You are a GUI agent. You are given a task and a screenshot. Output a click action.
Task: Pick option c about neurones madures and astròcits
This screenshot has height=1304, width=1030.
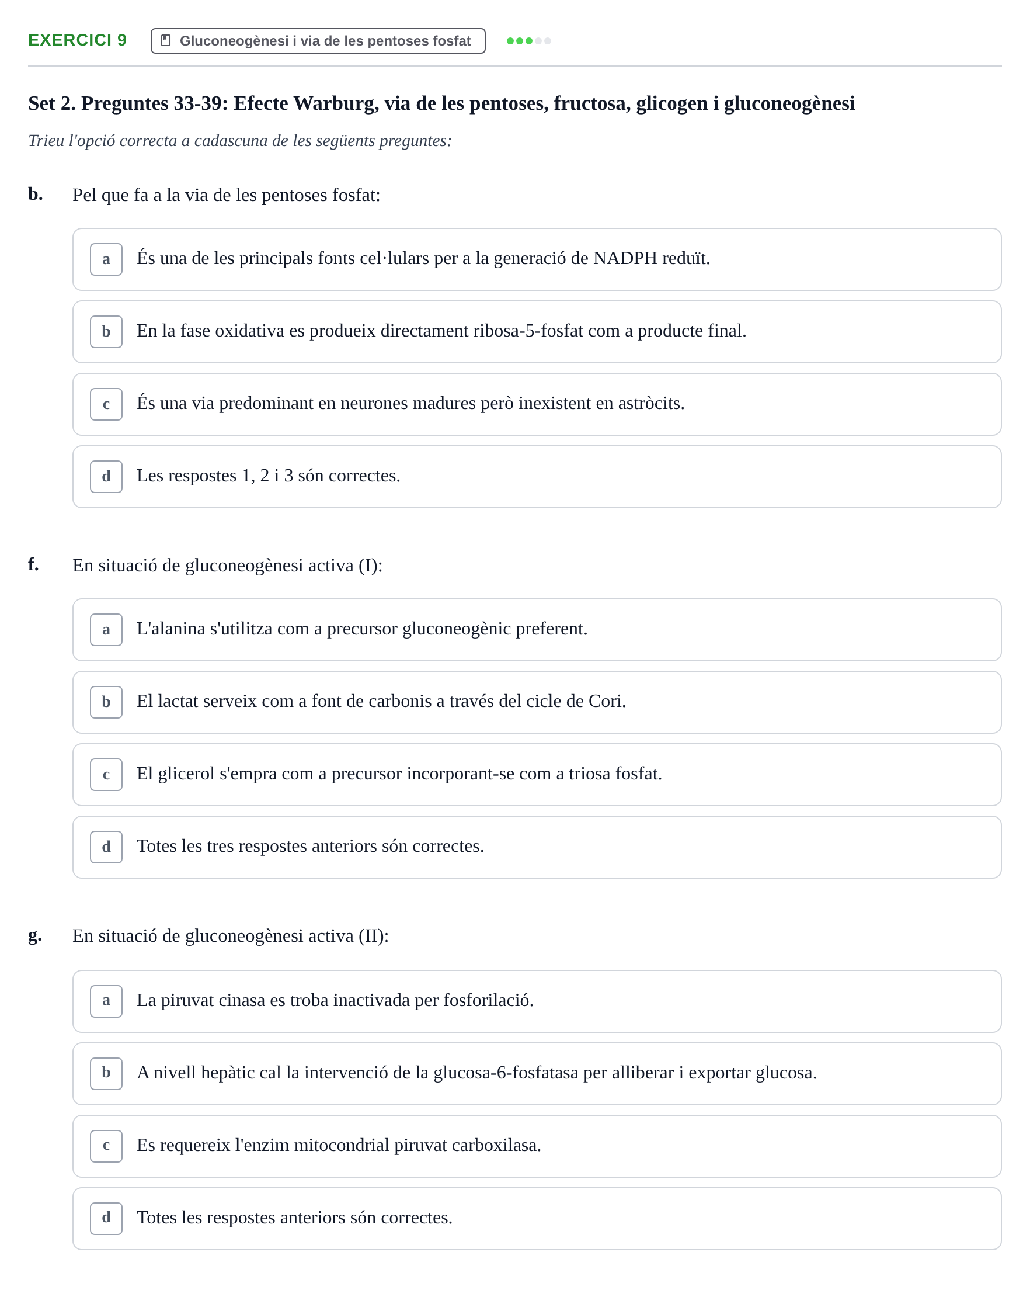(537, 404)
